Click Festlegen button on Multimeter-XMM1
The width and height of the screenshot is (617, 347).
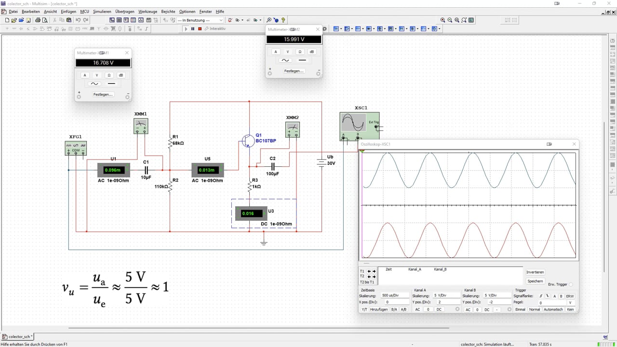pos(103,94)
